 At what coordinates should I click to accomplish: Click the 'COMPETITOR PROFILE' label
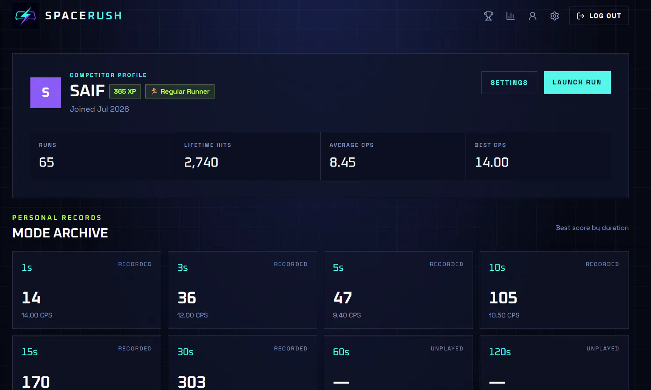coord(108,75)
